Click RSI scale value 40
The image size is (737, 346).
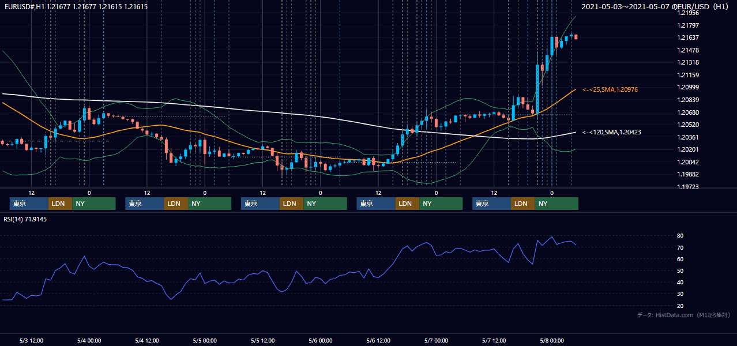click(680, 282)
